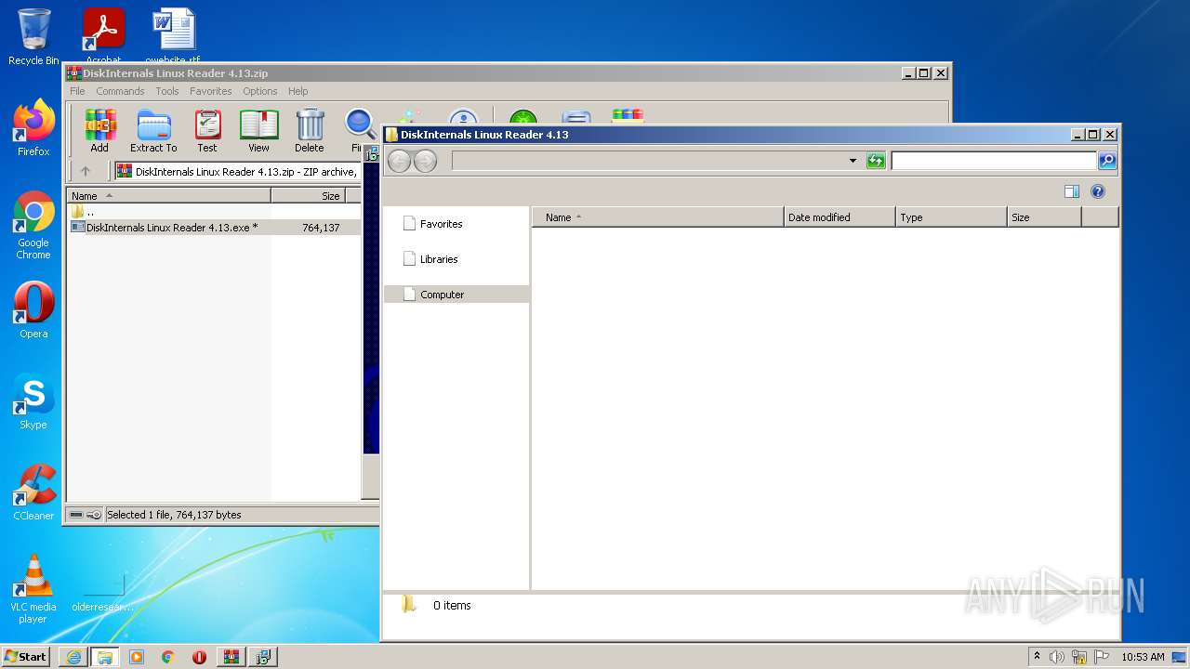Click the green refresh button in Explorer
1190x669 pixels.
point(876,161)
